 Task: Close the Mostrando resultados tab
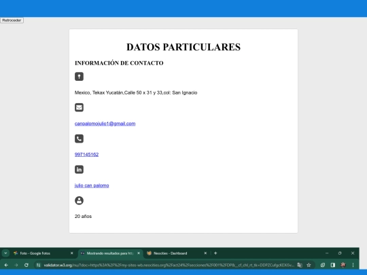(139, 253)
